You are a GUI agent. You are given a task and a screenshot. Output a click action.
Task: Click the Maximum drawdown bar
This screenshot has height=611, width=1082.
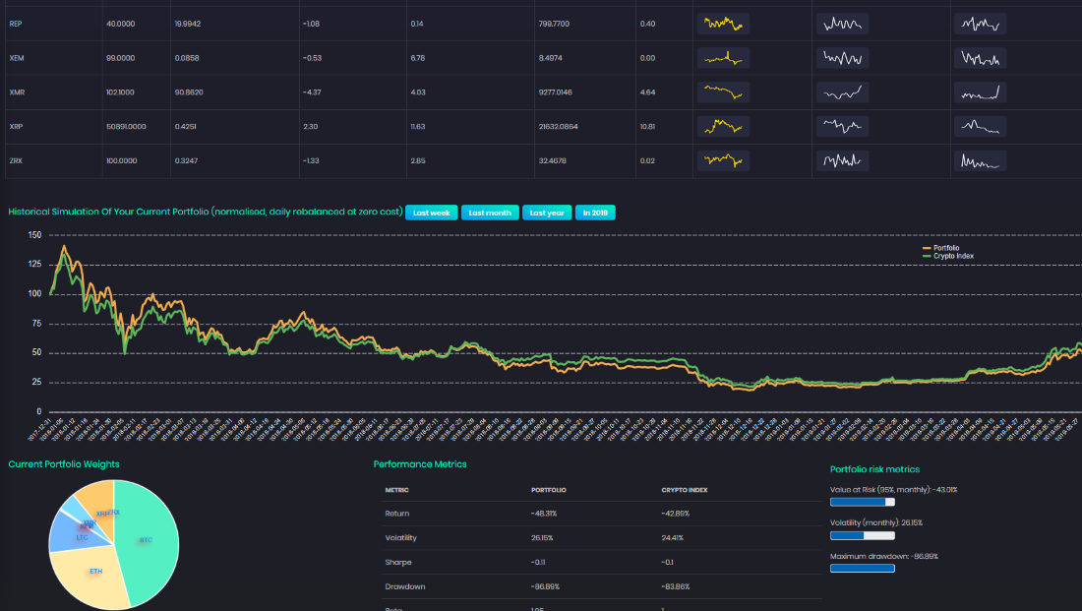pos(863,568)
